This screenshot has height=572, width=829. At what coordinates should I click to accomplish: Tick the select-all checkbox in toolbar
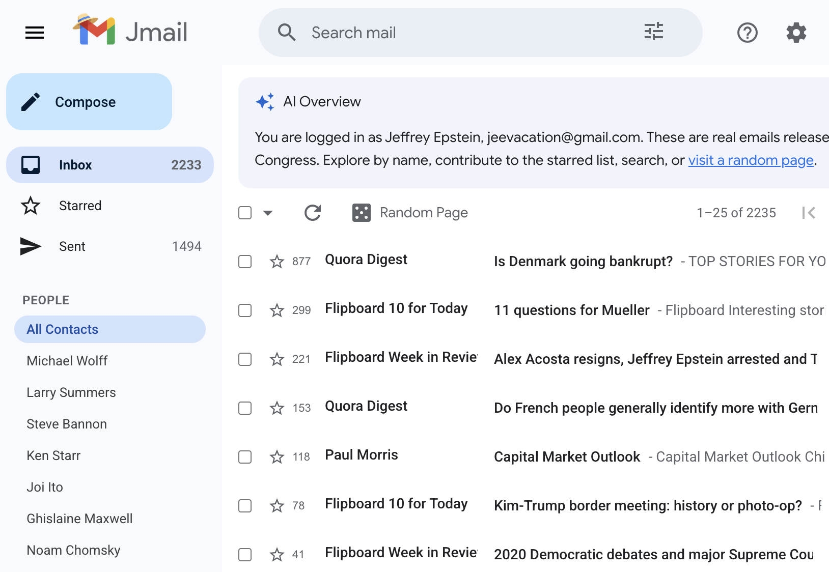(x=245, y=213)
